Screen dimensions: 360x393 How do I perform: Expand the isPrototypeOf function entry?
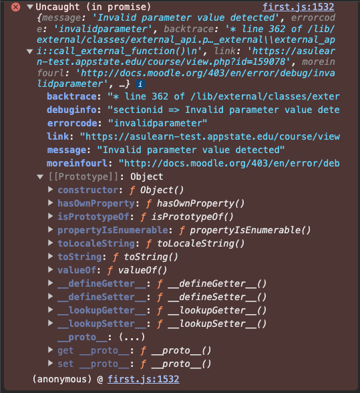click(x=50, y=217)
